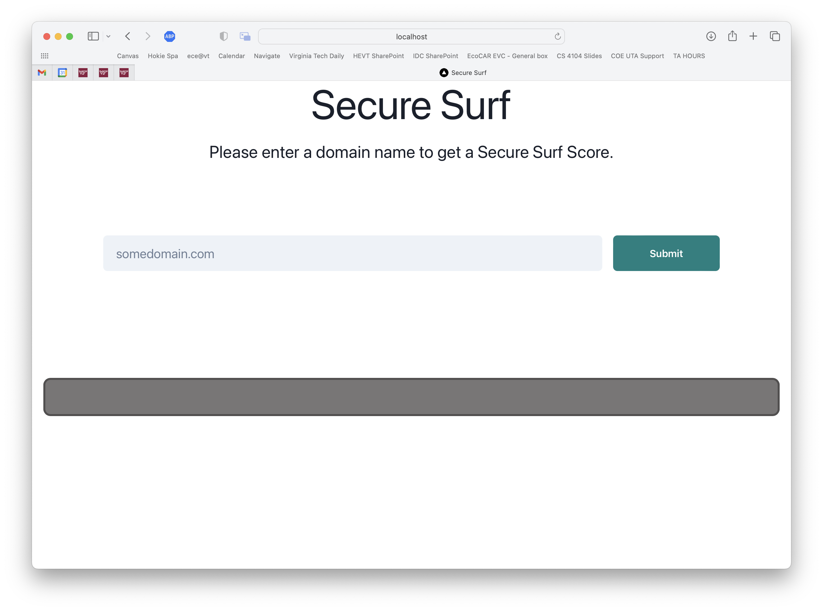Go back to previous page
This screenshot has height=611, width=823.
tap(128, 36)
